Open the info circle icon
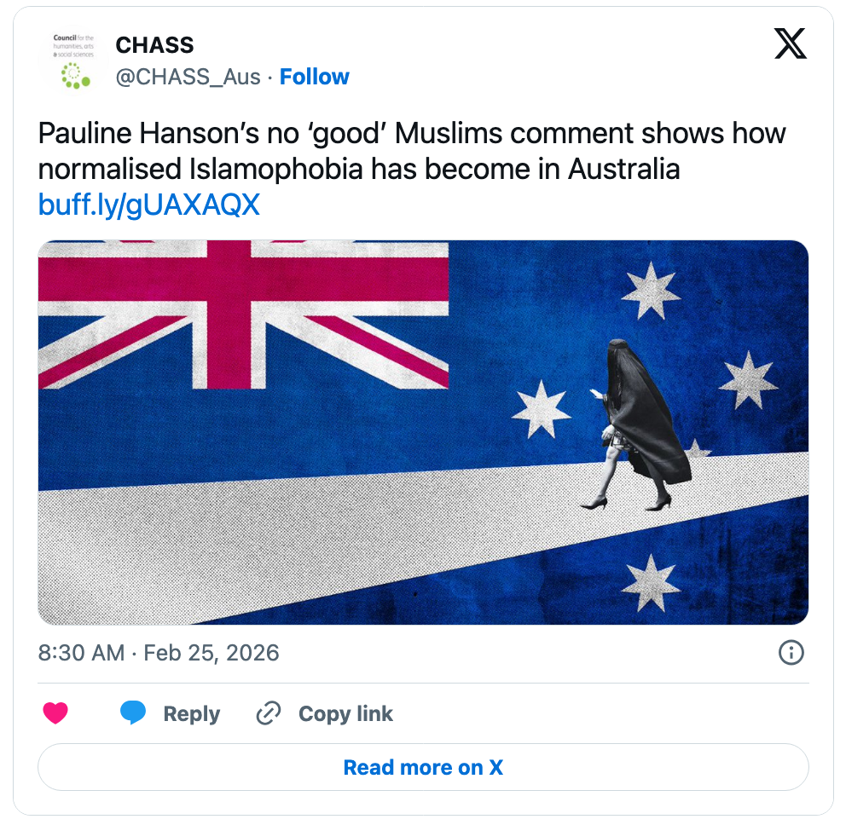Image resolution: width=846 pixels, height=825 pixels. (x=791, y=653)
